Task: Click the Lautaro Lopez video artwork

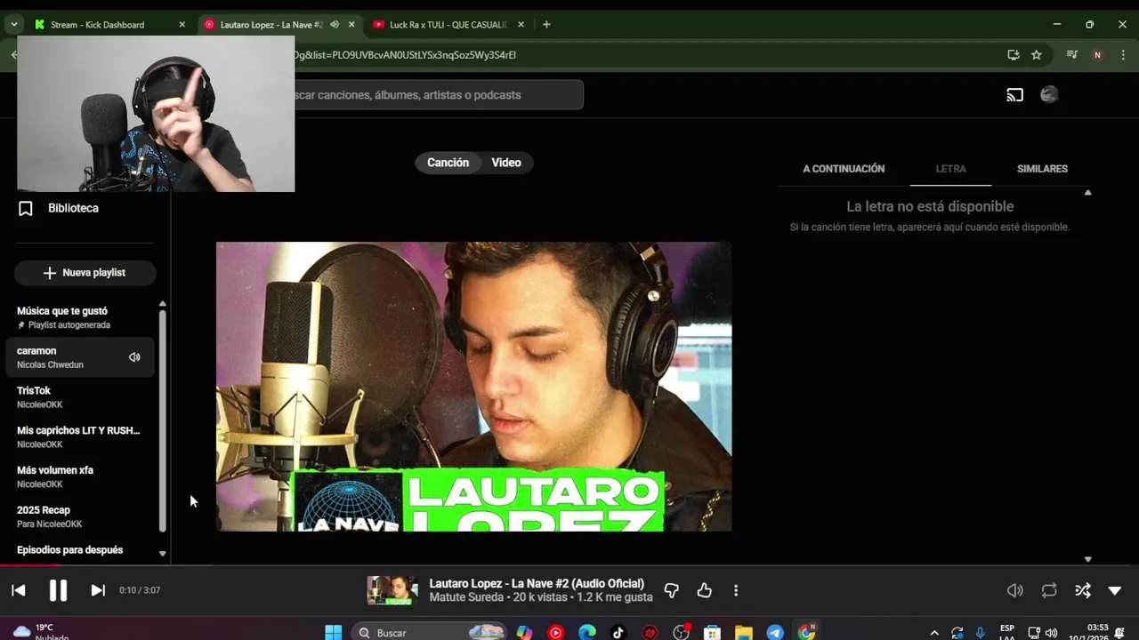Action: [x=474, y=387]
